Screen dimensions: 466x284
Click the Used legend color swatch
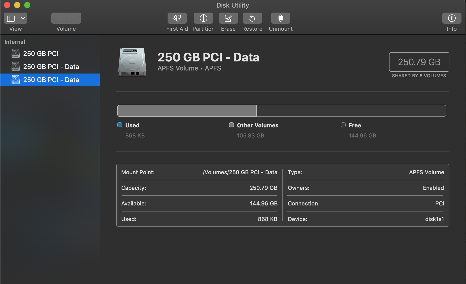[x=120, y=125]
